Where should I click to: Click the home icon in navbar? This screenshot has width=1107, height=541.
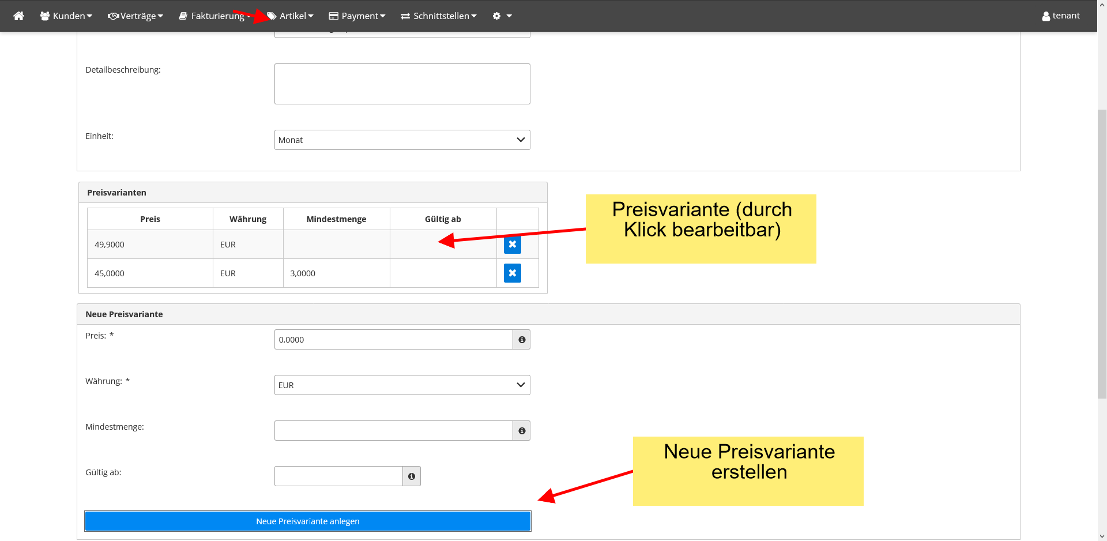coord(18,16)
